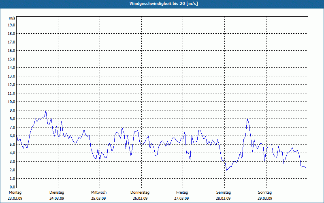Click the 28.03.09 date label
Viewport: 324px width, 203px height.
pyautogui.click(x=223, y=199)
